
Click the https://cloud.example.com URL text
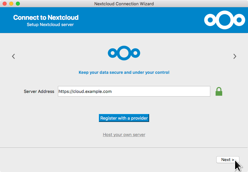tap(85, 91)
